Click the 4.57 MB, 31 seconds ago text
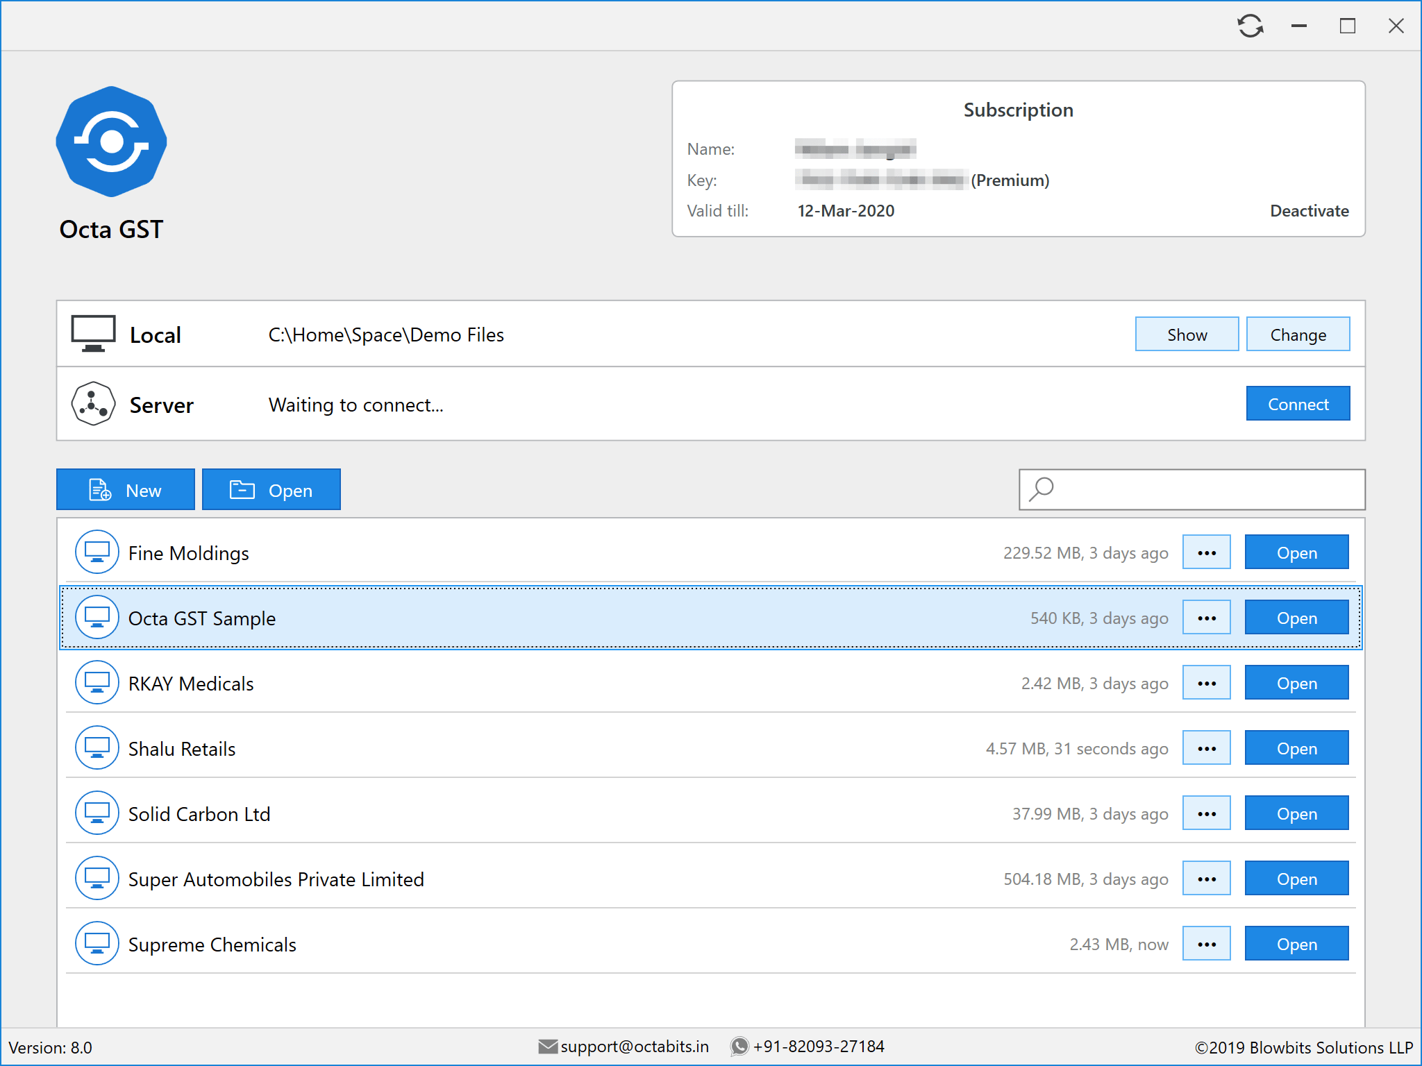This screenshot has height=1066, width=1422. coord(1077,749)
